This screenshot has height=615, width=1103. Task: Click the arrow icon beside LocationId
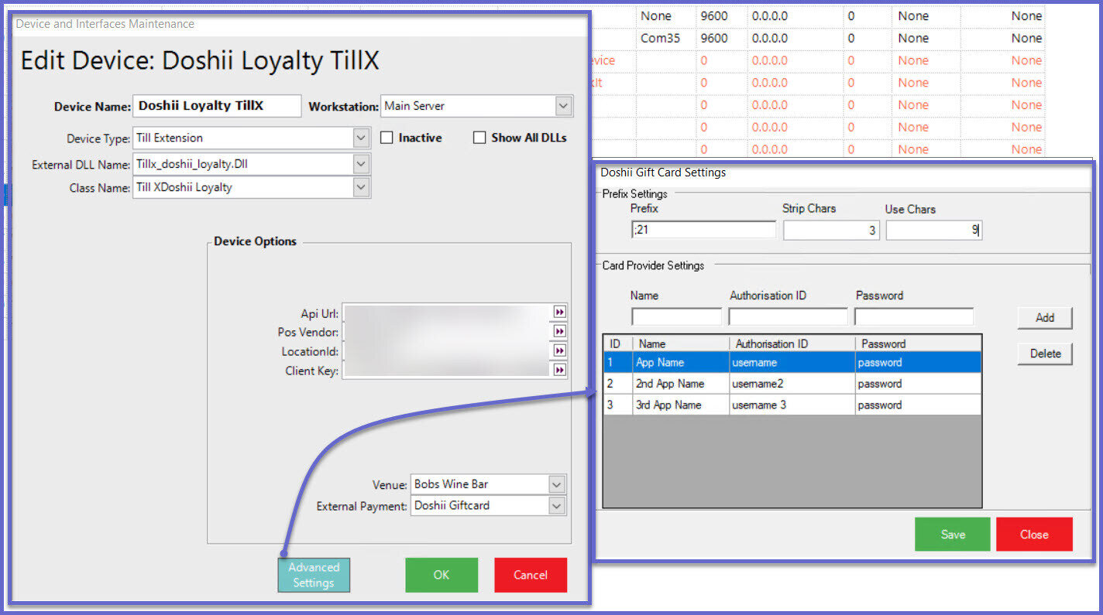[559, 351]
